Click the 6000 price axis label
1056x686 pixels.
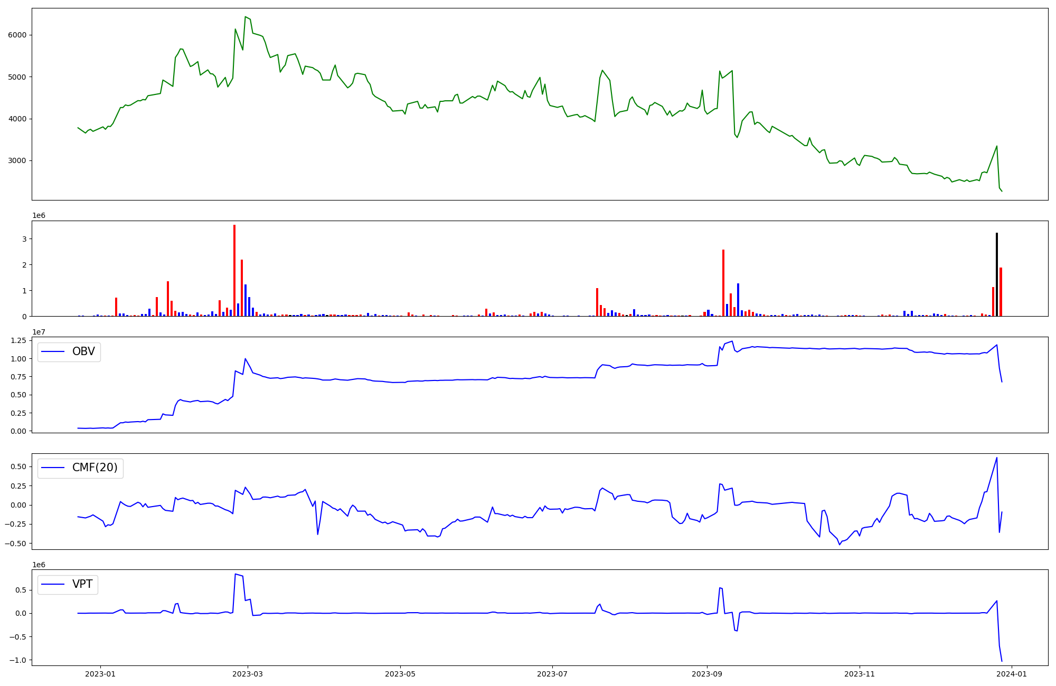point(17,35)
